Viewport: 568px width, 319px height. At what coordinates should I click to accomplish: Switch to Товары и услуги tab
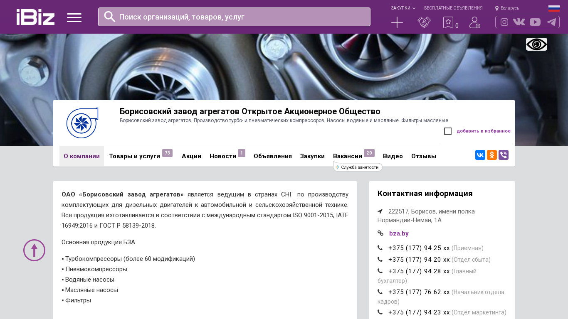tap(134, 156)
